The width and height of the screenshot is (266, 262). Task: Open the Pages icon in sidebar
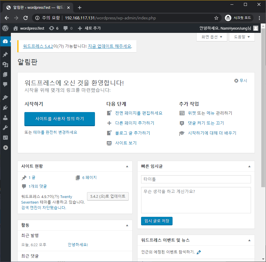(x=5, y=75)
